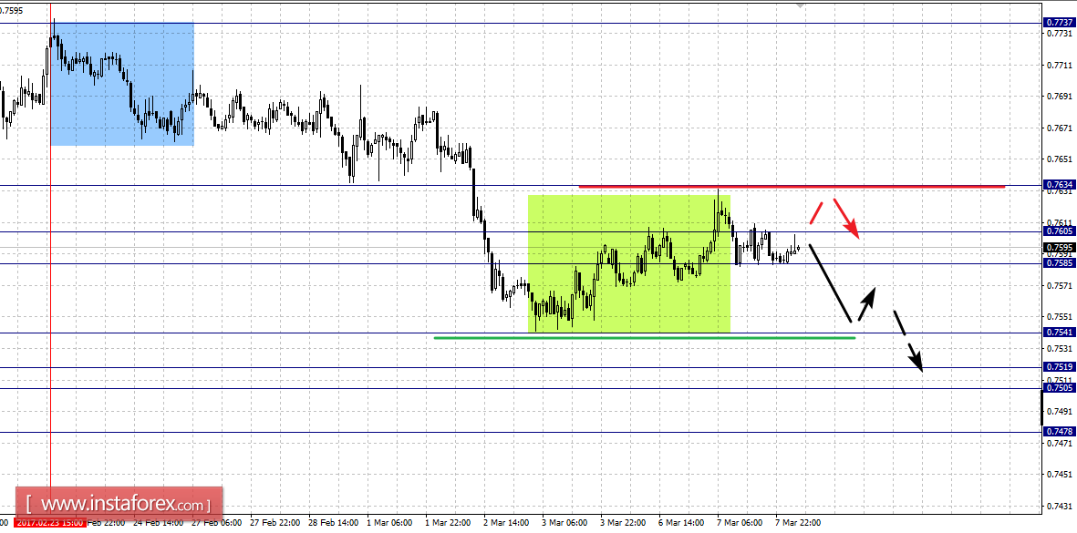Screen dimensions: 1077x533
Task: Click the 0.7605 price level label
Action: (1060, 231)
